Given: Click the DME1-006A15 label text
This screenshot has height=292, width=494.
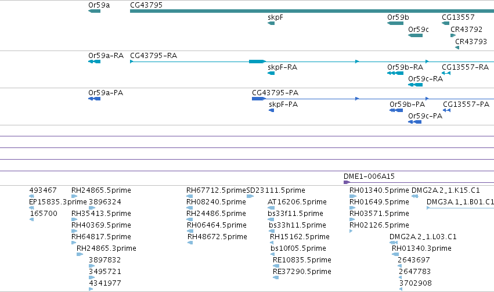Looking at the screenshot, I should point(369,176).
